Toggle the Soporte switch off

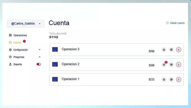tap(39, 64)
